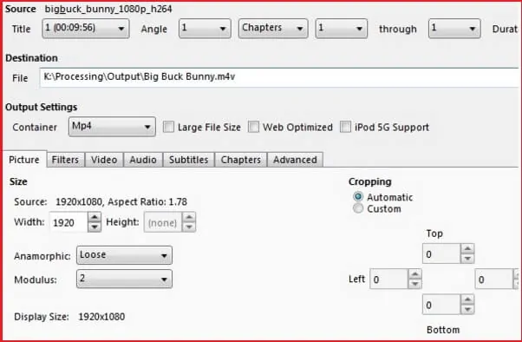
Task: Switch to the Audio tab
Action: [x=143, y=160]
